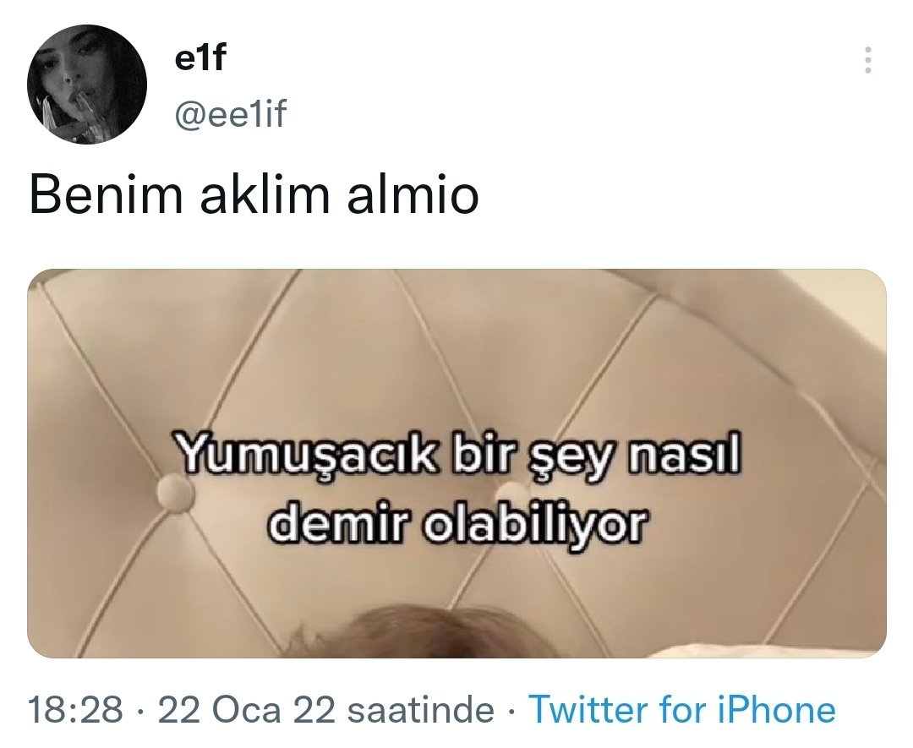Screen dimensions: 913x748
Task: Click the word saatinde in the timestamp
Action: click(419, 710)
